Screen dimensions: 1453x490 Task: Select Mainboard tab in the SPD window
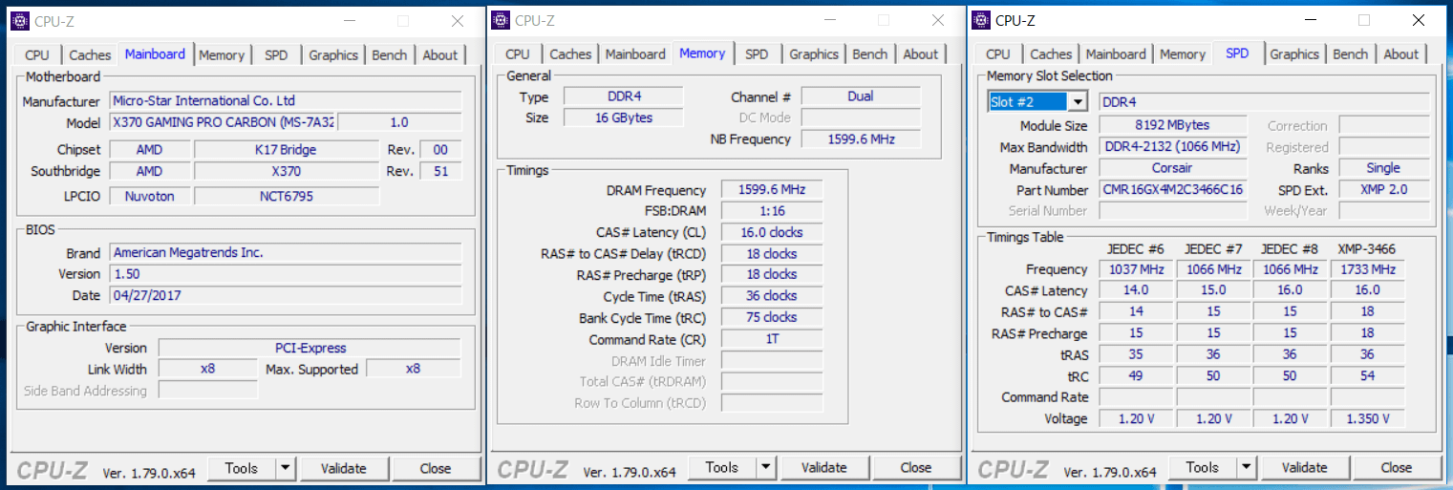coord(1116,54)
